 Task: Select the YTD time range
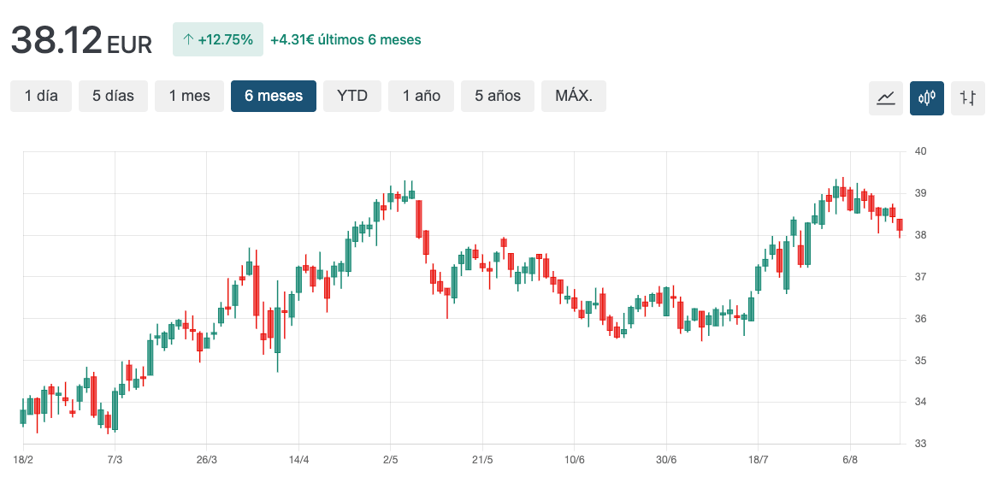tap(352, 96)
